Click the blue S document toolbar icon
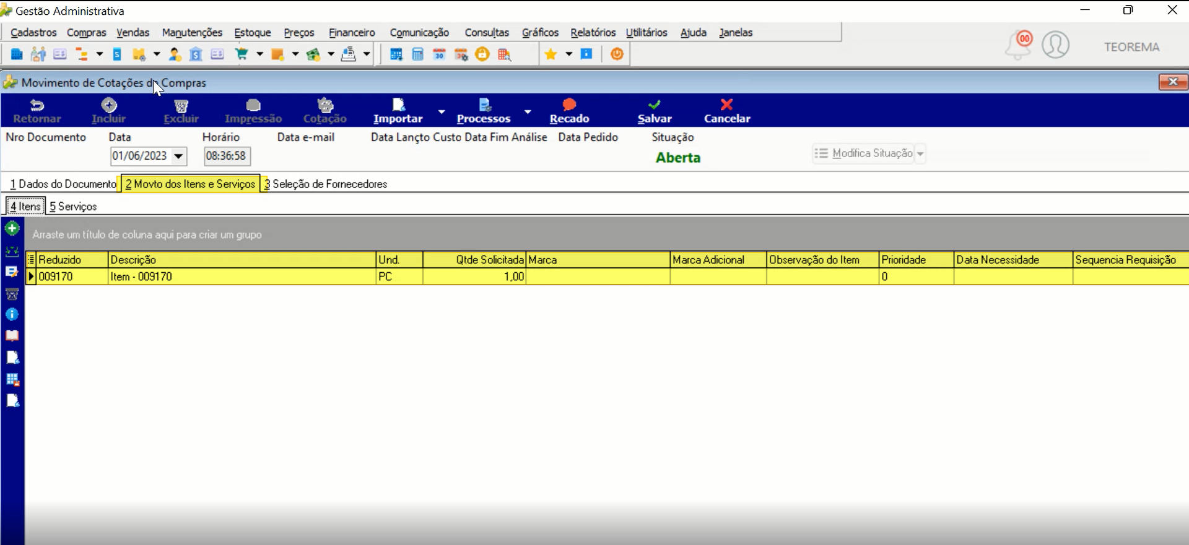This screenshot has height=545, width=1189. [x=117, y=54]
